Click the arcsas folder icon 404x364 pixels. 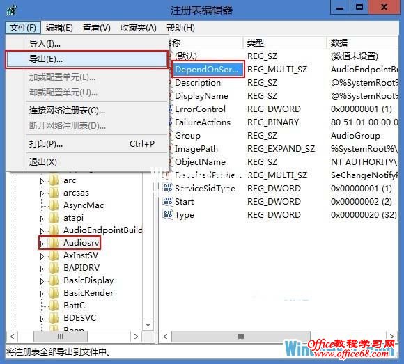54,193
